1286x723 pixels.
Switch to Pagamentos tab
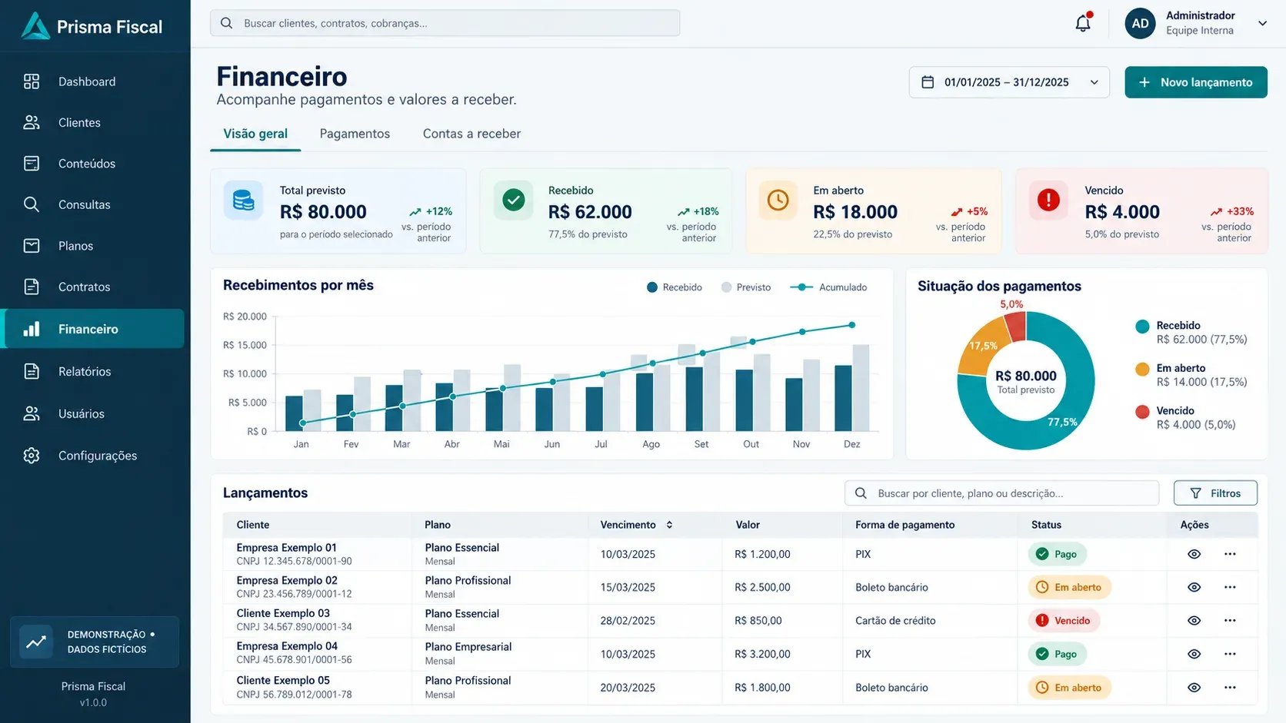pos(355,134)
